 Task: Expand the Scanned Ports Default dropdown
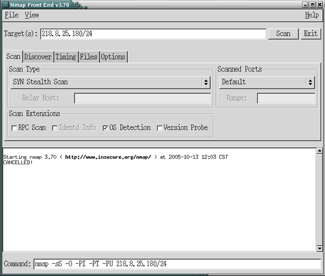tap(266, 82)
